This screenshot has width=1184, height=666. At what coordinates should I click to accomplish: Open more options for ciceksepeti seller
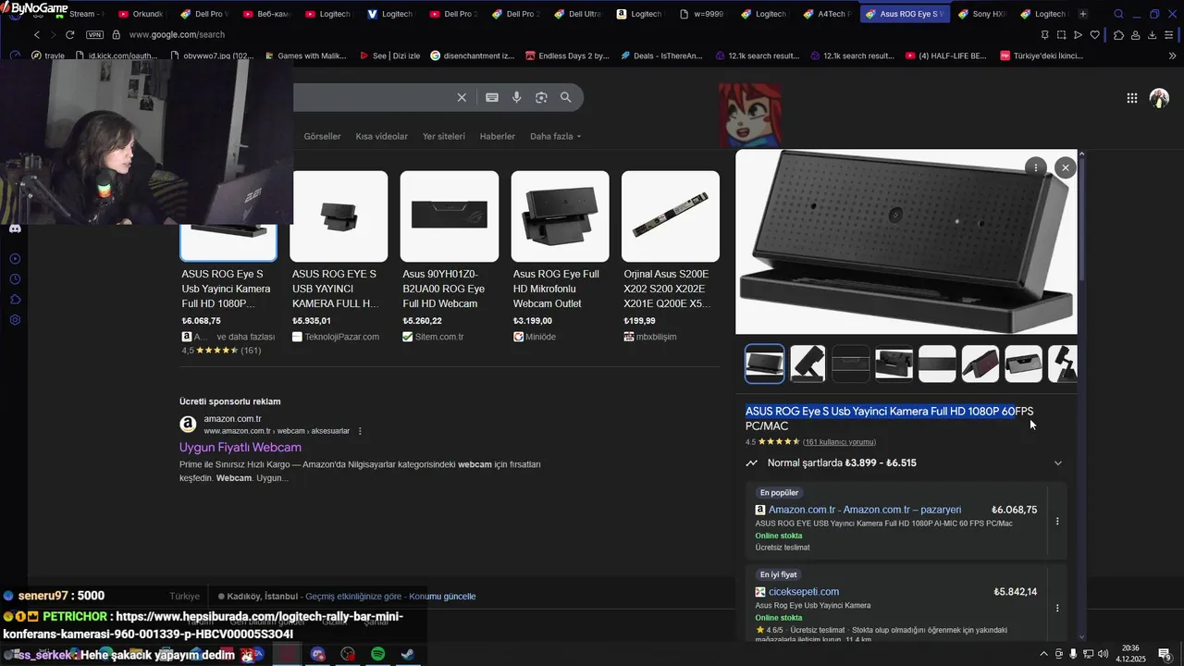[x=1057, y=608]
